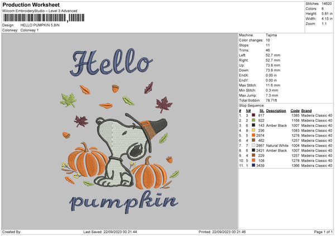
Task: Click the 'Right:' label
Action: pyautogui.click(x=243, y=60)
